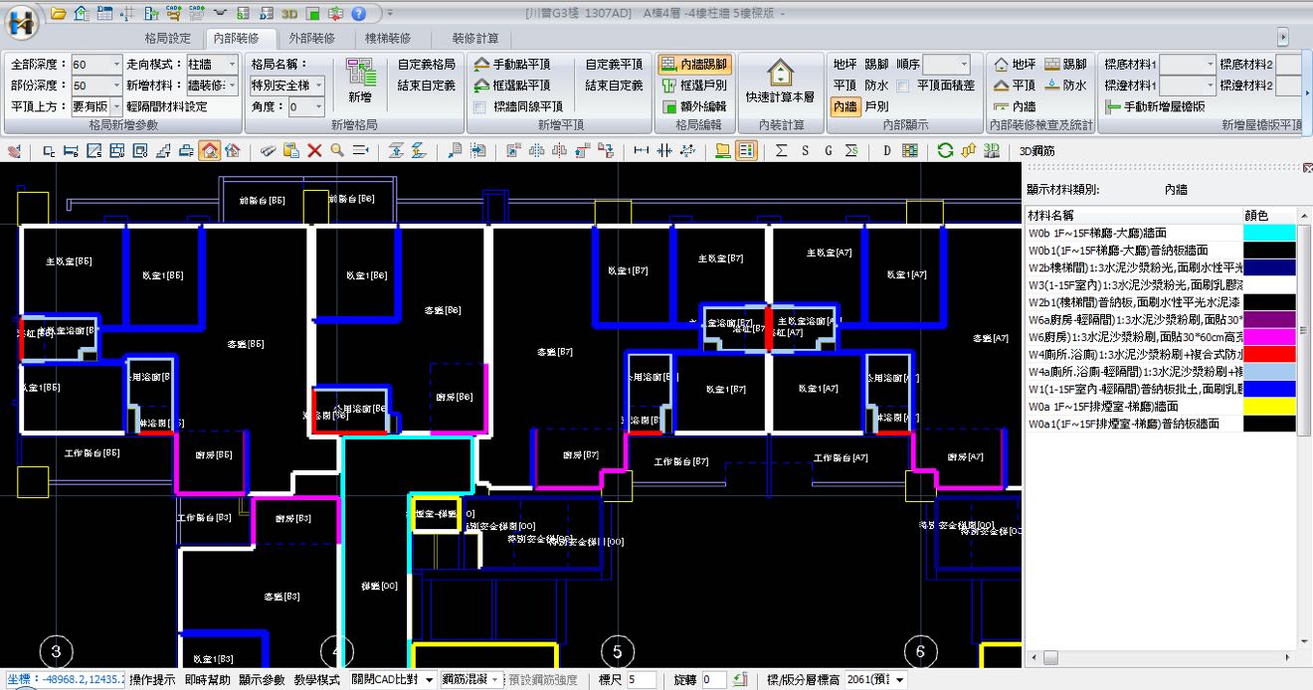The image size is (1313, 690).
Task: Open the 走向模式 柱牆 dropdown
Action: click(232, 65)
